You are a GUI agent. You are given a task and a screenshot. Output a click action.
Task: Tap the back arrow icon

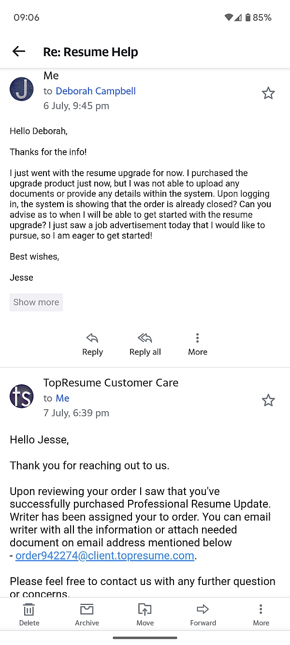(19, 51)
